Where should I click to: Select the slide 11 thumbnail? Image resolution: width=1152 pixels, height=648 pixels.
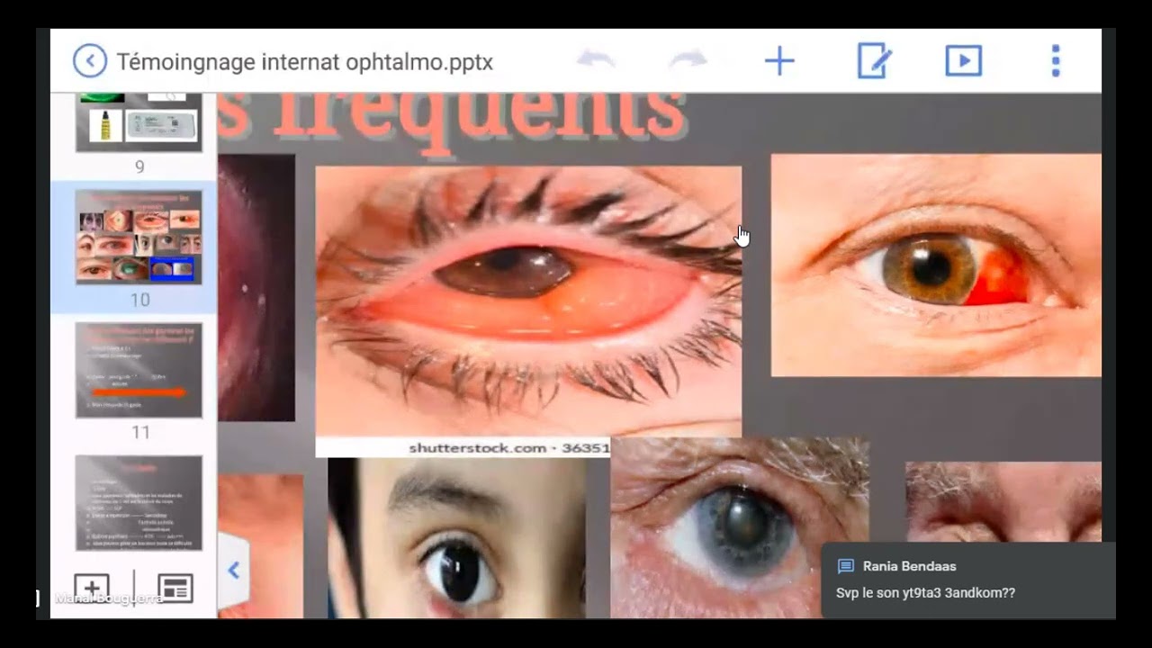coord(139,370)
